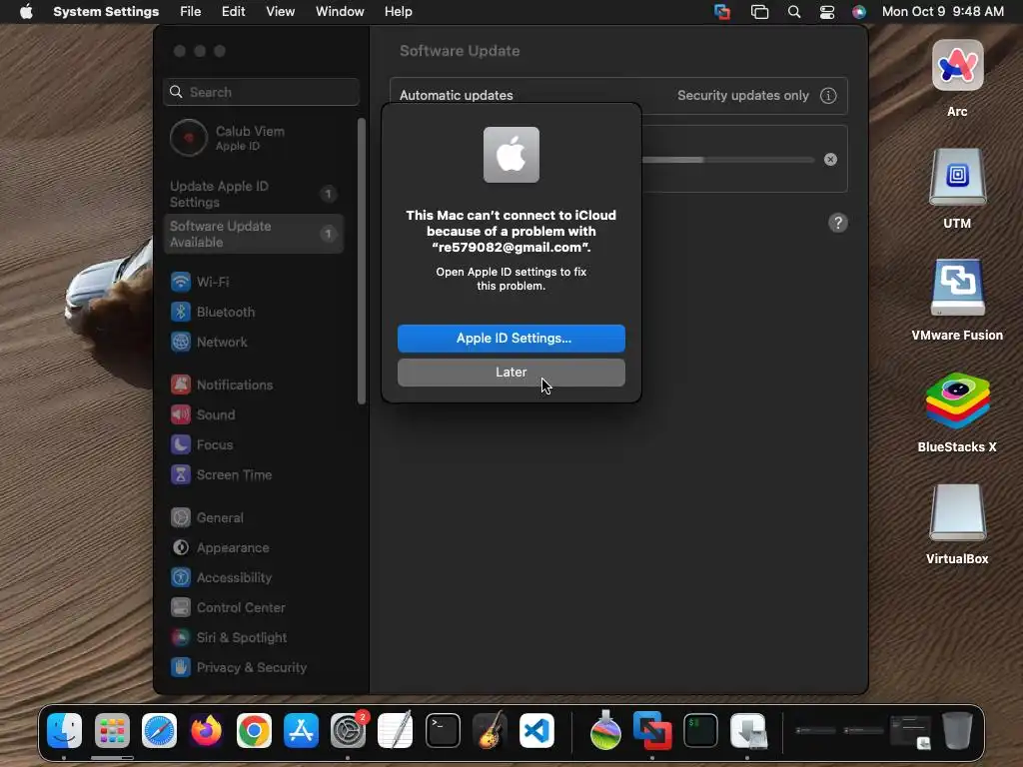Select Appearance icon in sidebar

181,548
